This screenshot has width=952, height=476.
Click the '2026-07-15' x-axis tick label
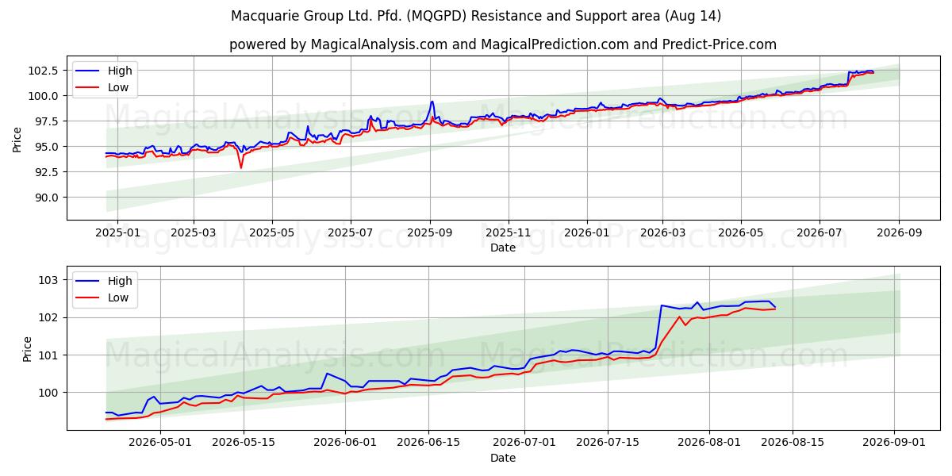click(x=608, y=443)
